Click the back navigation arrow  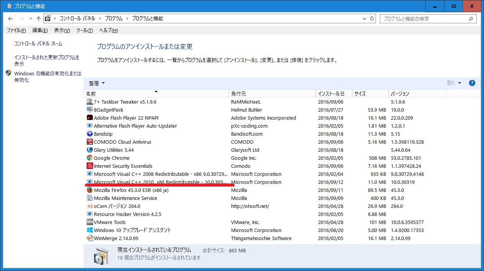[x=10, y=19]
